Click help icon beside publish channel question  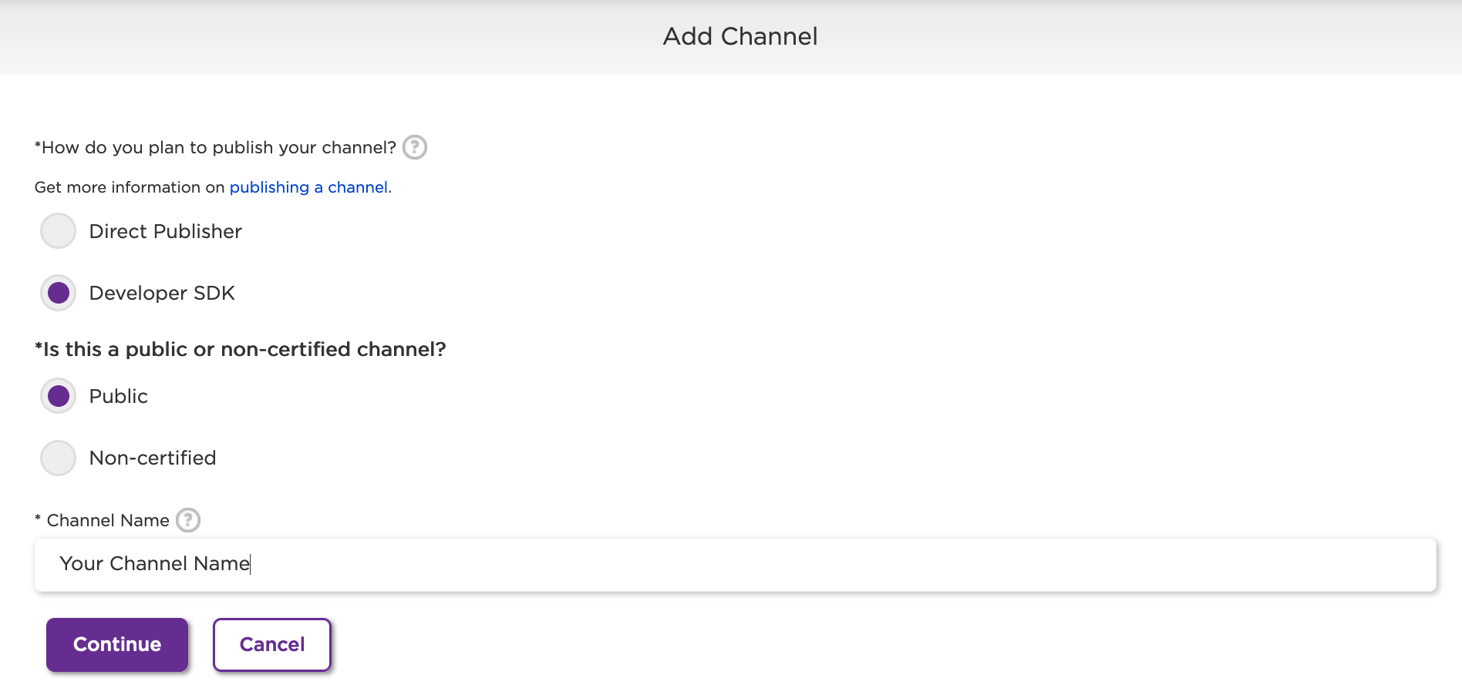tap(415, 147)
